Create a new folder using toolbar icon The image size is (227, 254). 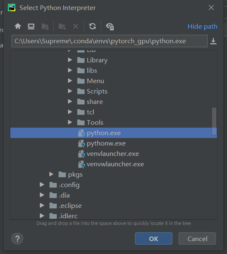(x=62, y=27)
